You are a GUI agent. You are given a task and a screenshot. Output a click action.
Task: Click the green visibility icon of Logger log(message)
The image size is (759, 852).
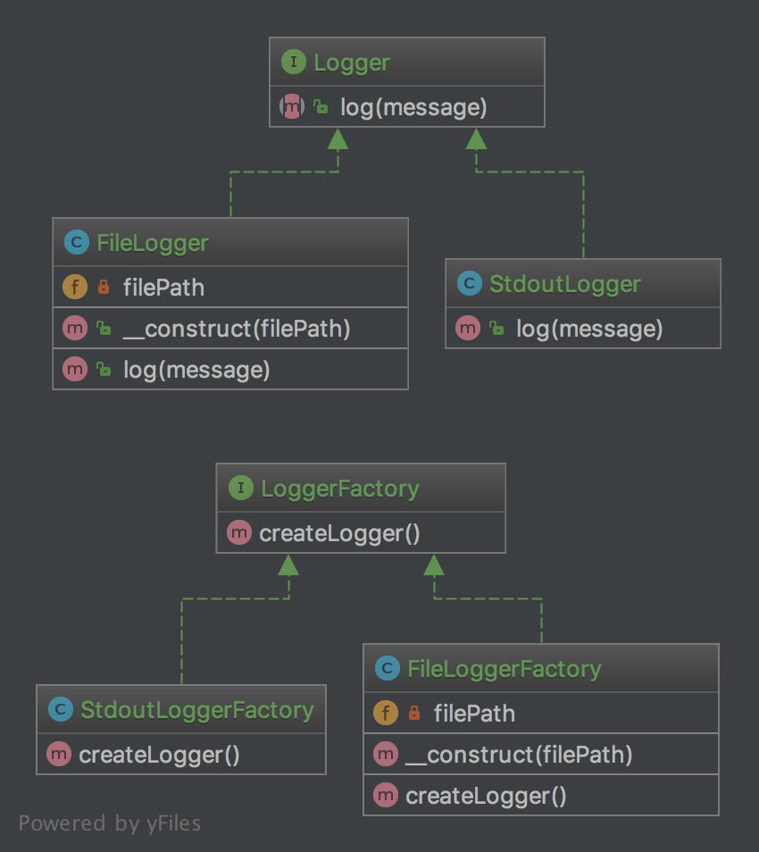tap(321, 107)
